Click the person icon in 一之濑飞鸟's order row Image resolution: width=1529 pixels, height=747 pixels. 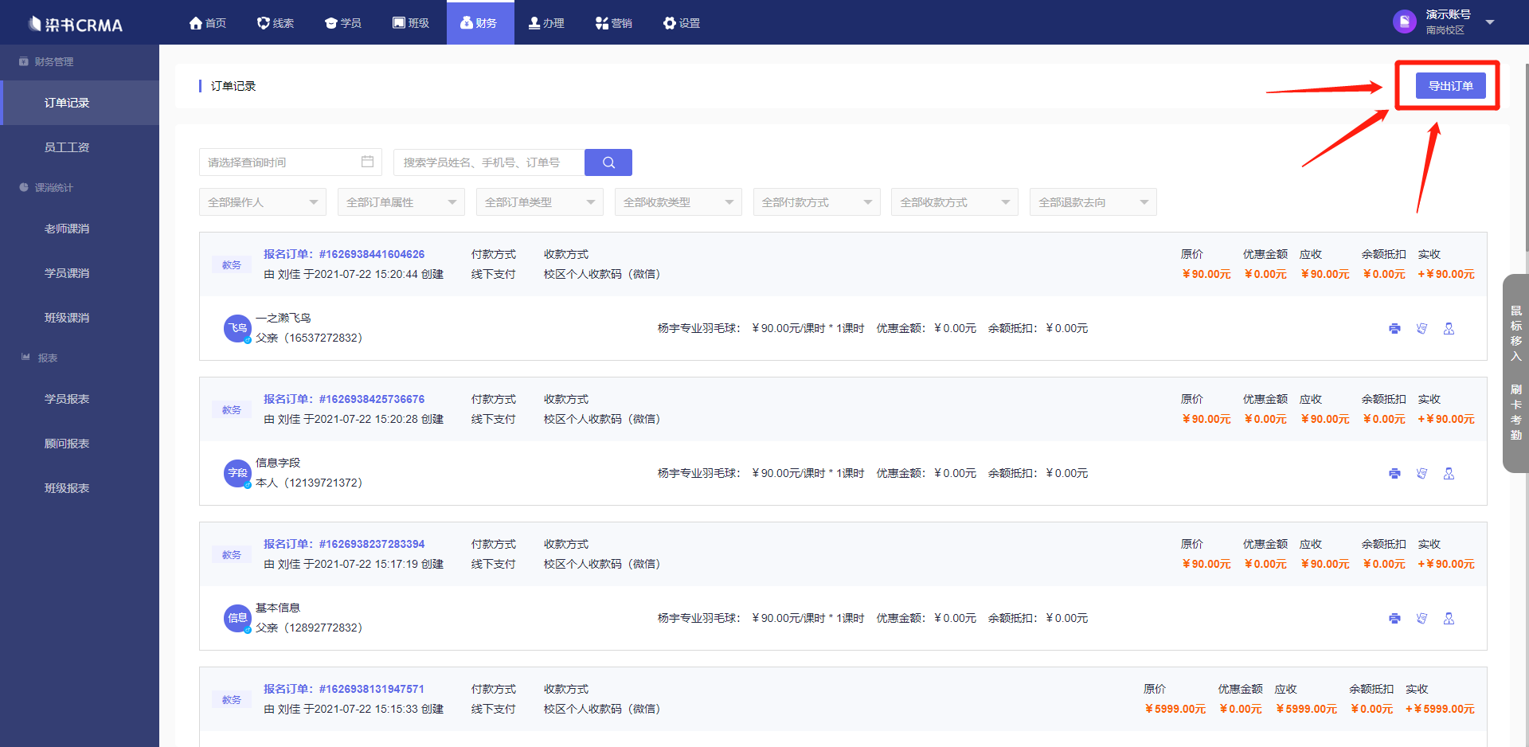(1449, 328)
